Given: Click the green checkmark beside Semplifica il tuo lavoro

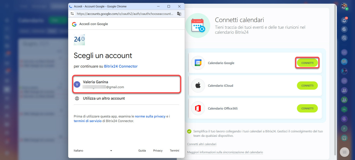Looking at the screenshot, I should coord(189,132).
